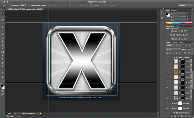Expand the 02. Gloss layer group
The height and width of the screenshot is (118, 194).
point(172,103)
